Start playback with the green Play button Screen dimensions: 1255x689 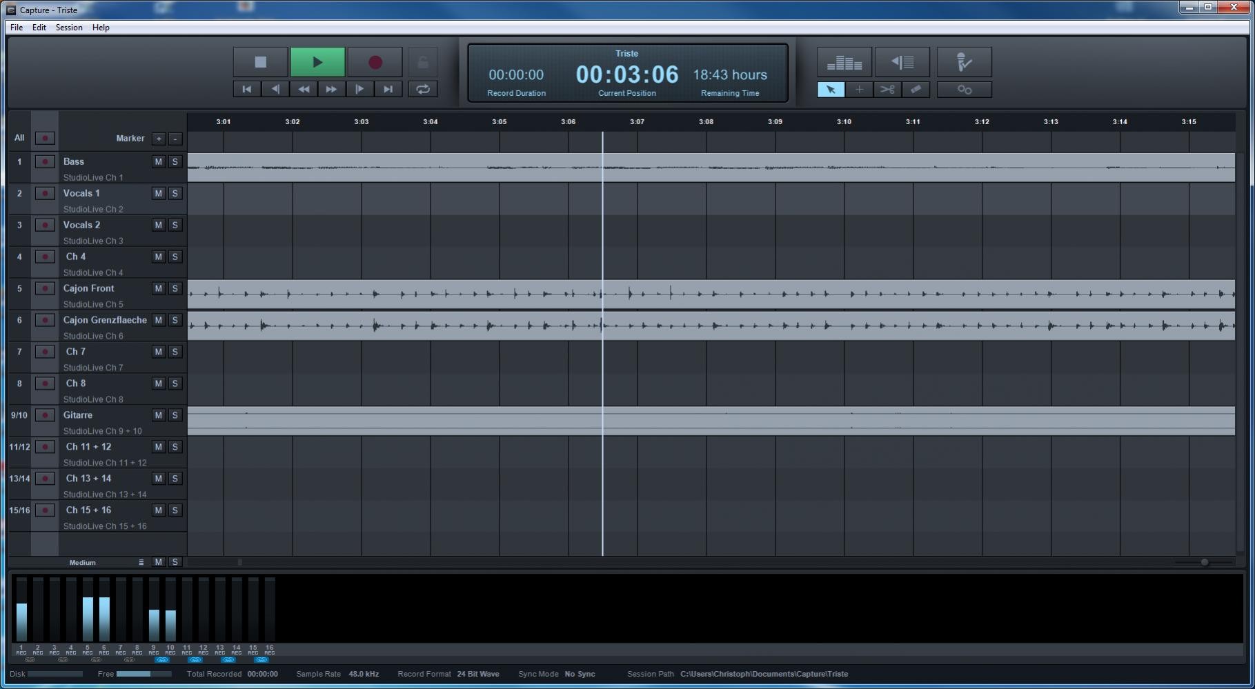317,62
